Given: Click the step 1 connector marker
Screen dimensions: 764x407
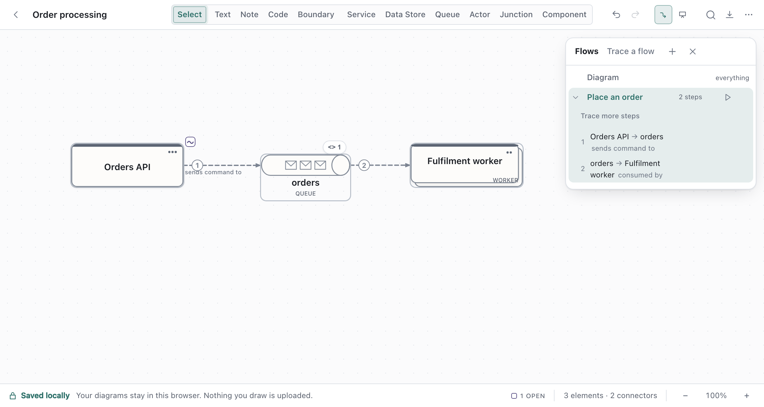Looking at the screenshot, I should (197, 165).
